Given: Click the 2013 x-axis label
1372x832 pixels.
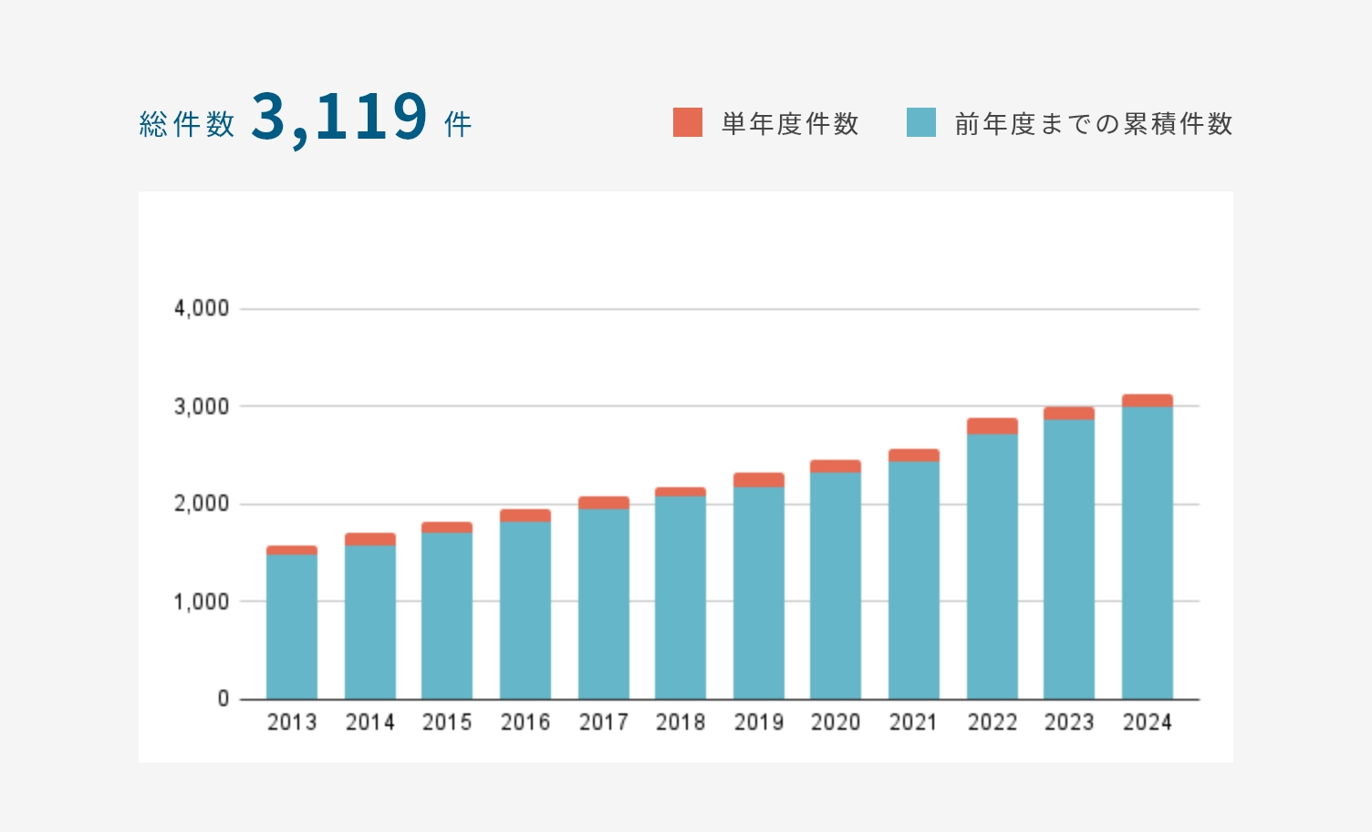Looking at the screenshot, I should click(292, 723).
